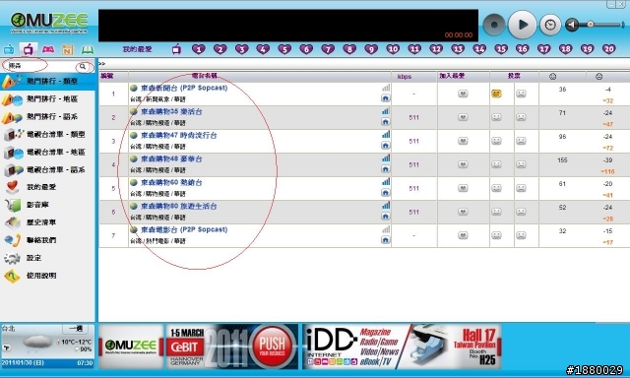Viewport: 630px width, 378px height.
Task: Open 使用說明 help in sidebar
Action: pos(47,276)
